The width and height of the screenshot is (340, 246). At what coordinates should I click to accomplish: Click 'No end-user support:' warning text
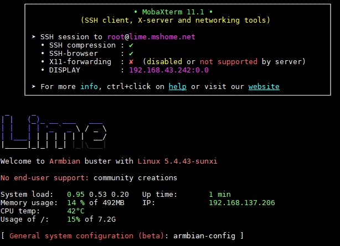point(45,178)
